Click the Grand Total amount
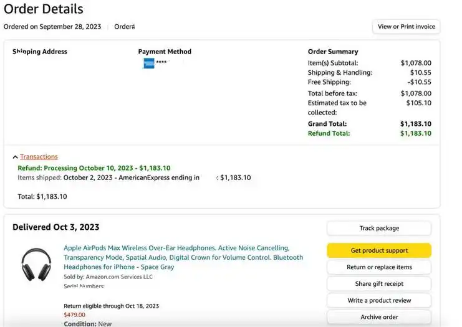Image resolution: width=462 pixels, height=327 pixels. point(415,124)
